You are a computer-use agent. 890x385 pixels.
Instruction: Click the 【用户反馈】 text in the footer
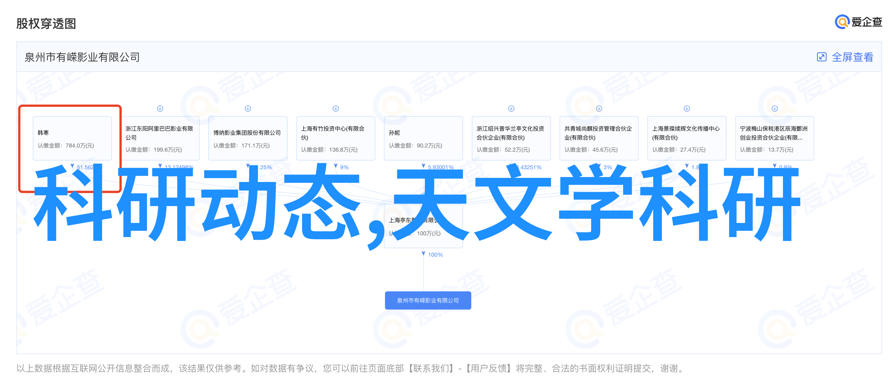coord(489,368)
